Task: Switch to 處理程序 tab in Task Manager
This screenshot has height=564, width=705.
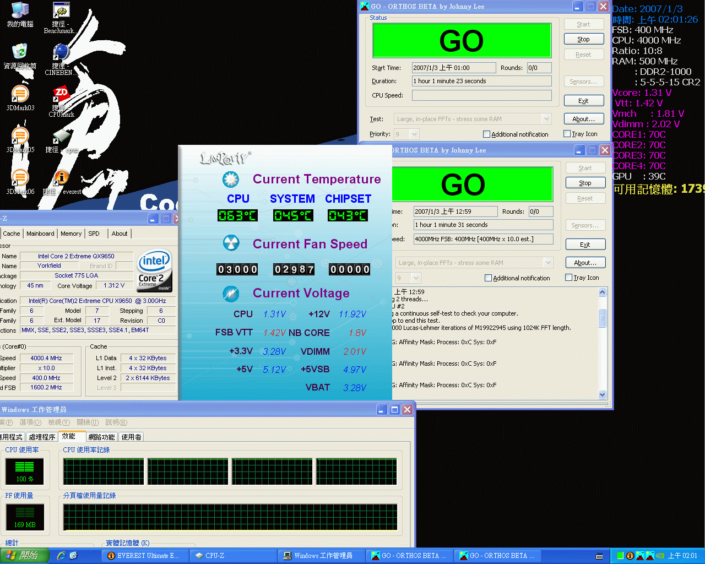Action: pos(42,437)
